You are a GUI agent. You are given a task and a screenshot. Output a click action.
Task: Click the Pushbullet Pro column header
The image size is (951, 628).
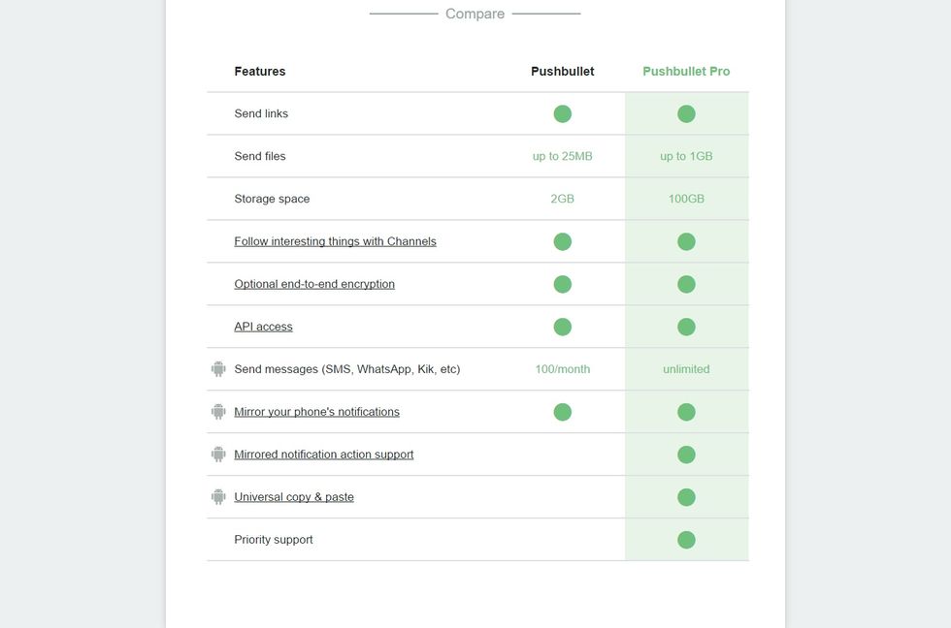point(686,72)
